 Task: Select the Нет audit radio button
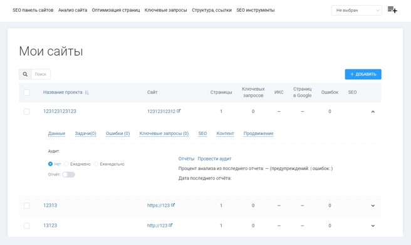50,164
